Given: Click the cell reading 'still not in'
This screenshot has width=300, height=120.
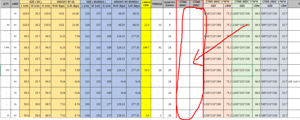Looking at the screenshot, I should tap(294, 82).
